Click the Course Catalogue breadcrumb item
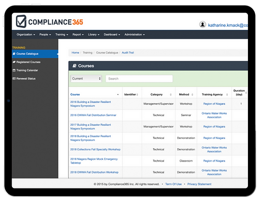This screenshot has width=261, height=199. [107, 53]
